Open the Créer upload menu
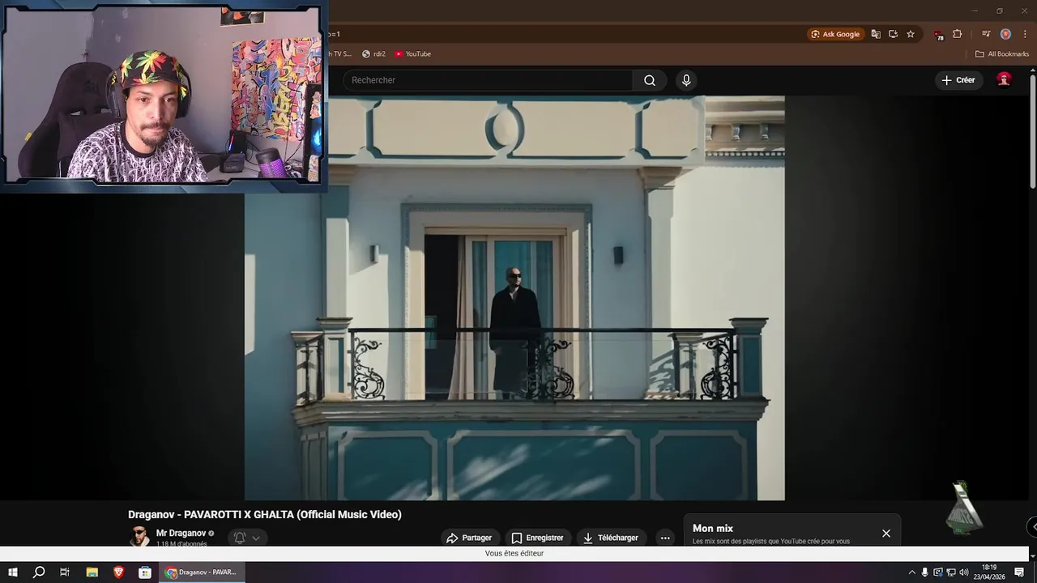This screenshot has height=583, width=1037. (958, 80)
